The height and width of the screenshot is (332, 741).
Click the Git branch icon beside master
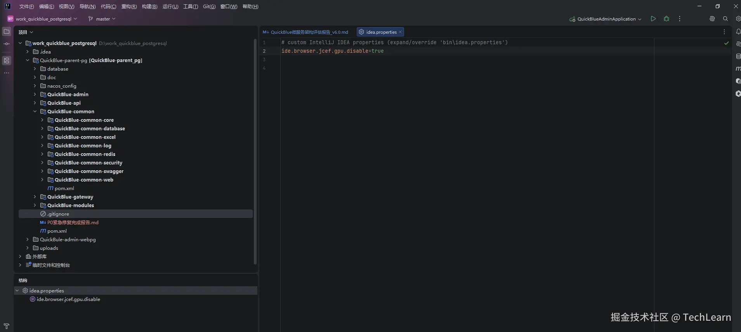click(90, 19)
